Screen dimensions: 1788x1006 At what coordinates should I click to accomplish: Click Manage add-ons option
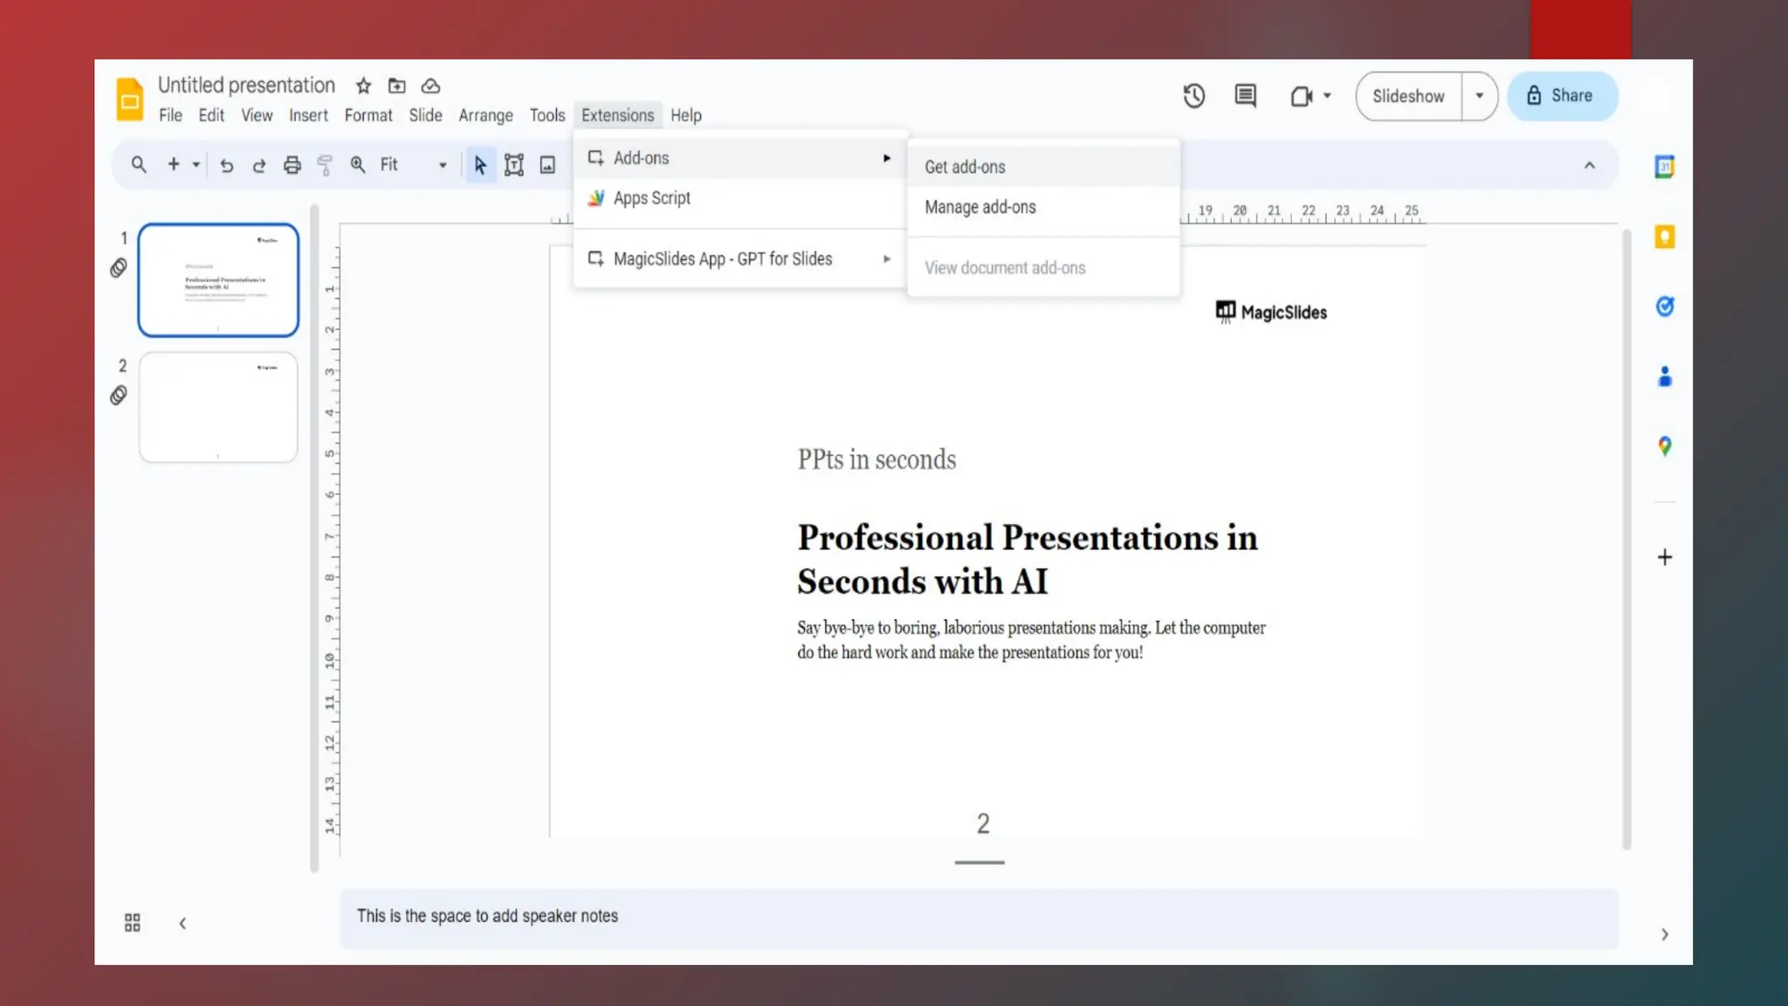pos(980,208)
